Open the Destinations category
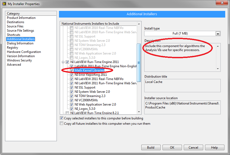230x155 pixels. click(x=15, y=22)
